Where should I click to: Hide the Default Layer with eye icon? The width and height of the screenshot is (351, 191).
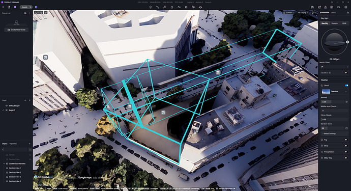[x=7, y=105]
